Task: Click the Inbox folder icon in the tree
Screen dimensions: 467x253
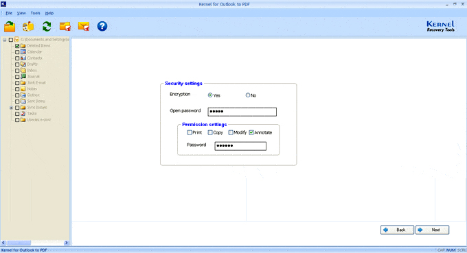Action: (x=23, y=71)
